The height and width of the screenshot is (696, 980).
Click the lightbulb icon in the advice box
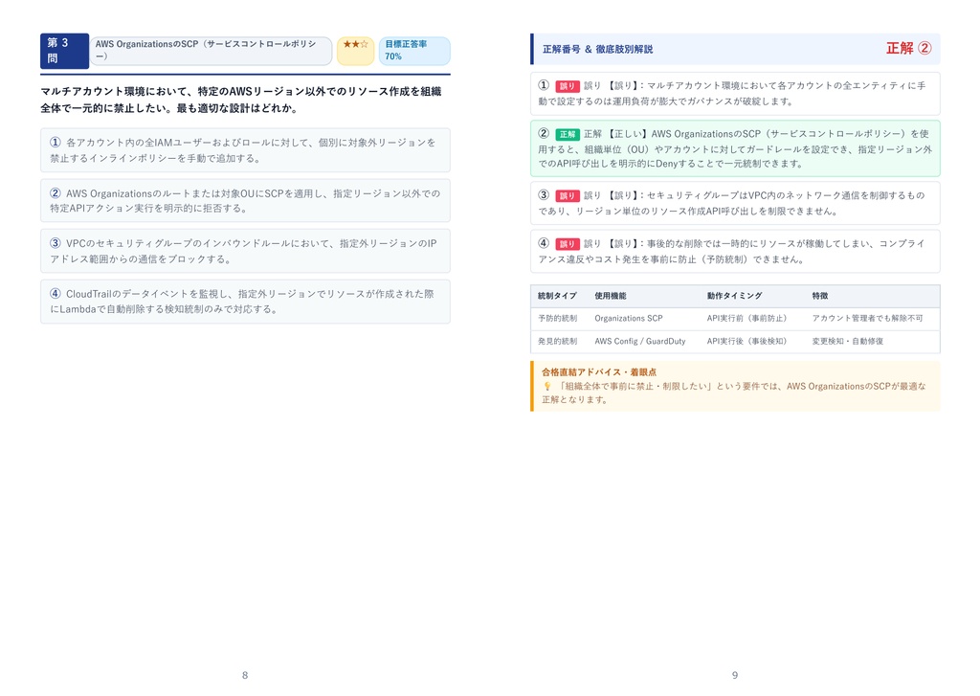pos(547,387)
